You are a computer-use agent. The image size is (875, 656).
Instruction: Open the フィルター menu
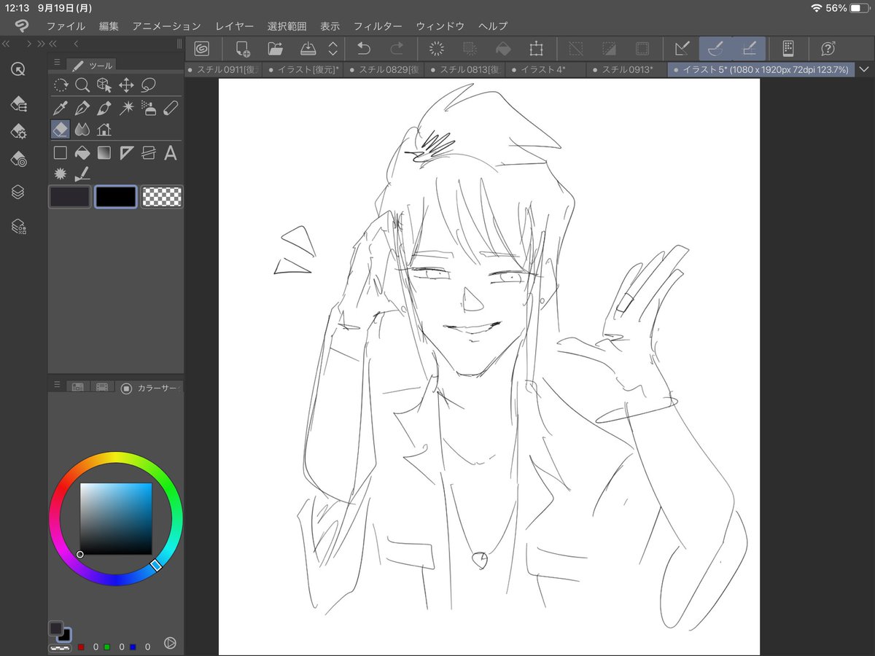click(378, 26)
